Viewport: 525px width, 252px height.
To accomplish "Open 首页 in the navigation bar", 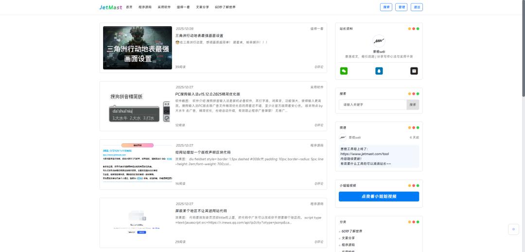I will click(x=129, y=7).
